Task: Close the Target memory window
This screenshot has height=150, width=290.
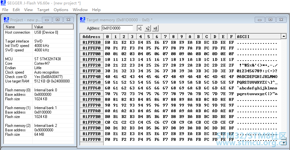Action: (x=281, y=20)
